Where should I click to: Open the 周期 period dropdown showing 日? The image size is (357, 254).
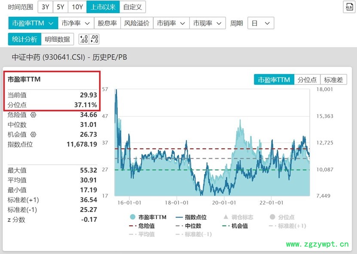(261, 23)
